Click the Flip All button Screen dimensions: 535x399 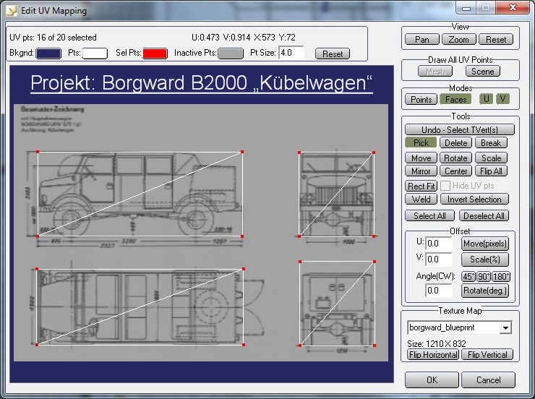(491, 171)
